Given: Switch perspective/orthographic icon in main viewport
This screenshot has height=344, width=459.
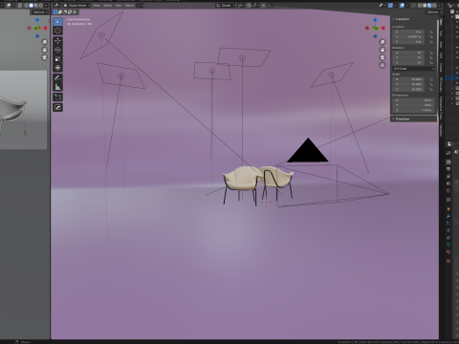Looking at the screenshot, I should 382,65.
